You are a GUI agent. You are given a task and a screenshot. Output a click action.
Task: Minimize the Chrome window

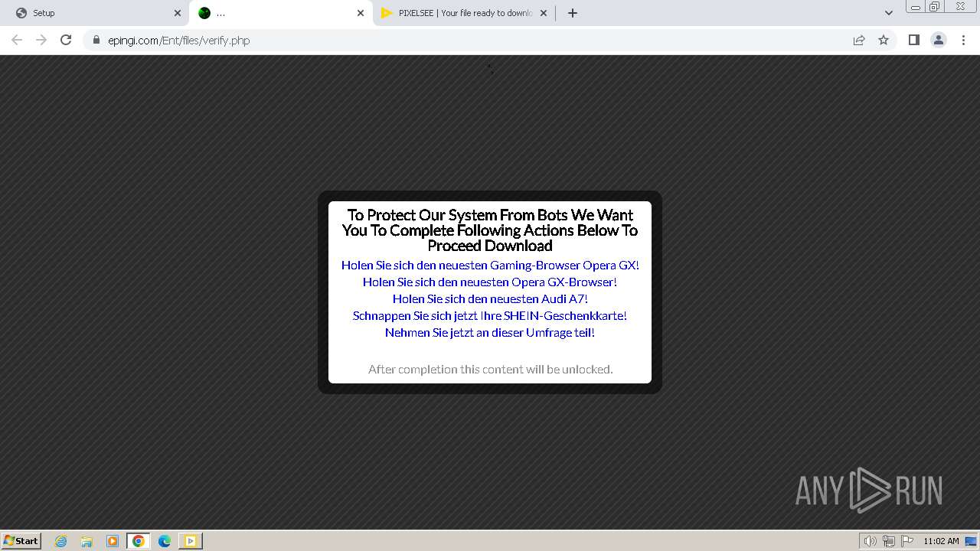click(x=915, y=7)
